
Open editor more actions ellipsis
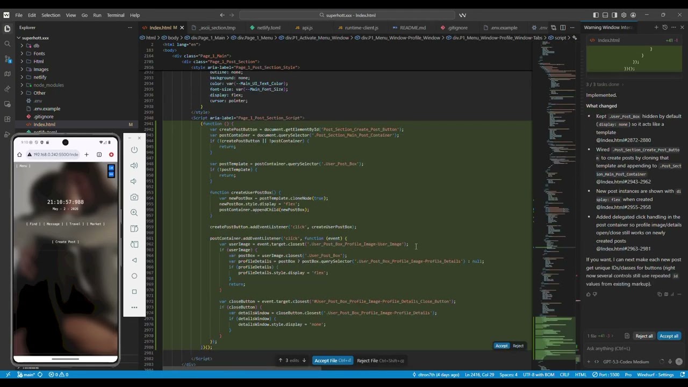pyautogui.click(x=572, y=27)
